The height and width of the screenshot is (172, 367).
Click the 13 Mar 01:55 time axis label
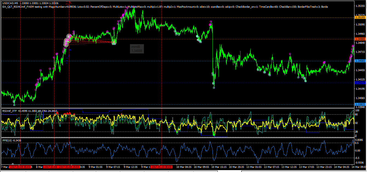tap(254, 167)
